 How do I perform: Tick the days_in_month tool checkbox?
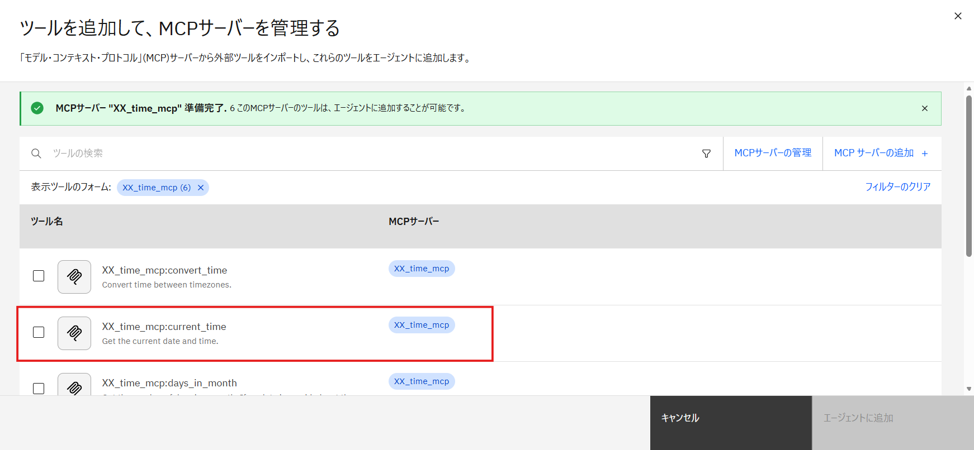pyautogui.click(x=39, y=388)
